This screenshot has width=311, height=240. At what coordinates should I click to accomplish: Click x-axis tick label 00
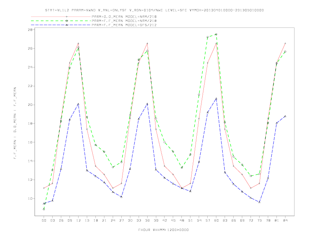tap(44, 220)
